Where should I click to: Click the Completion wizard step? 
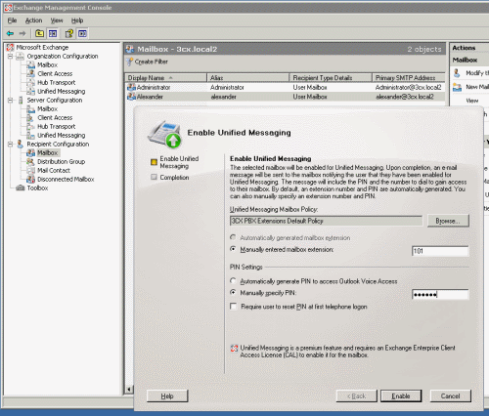point(174,178)
